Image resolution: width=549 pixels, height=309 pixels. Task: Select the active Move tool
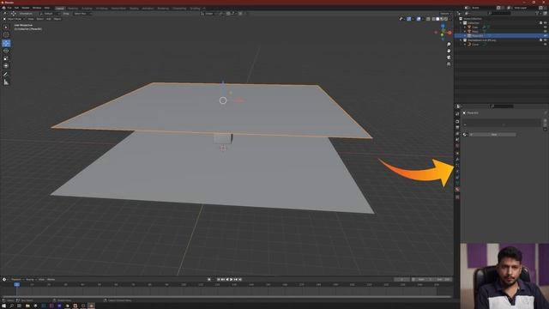pos(6,43)
